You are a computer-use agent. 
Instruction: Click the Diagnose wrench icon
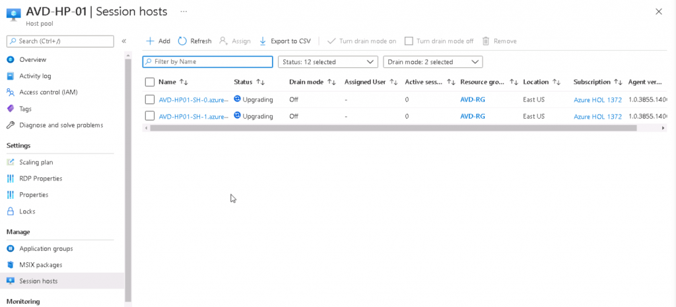11,125
